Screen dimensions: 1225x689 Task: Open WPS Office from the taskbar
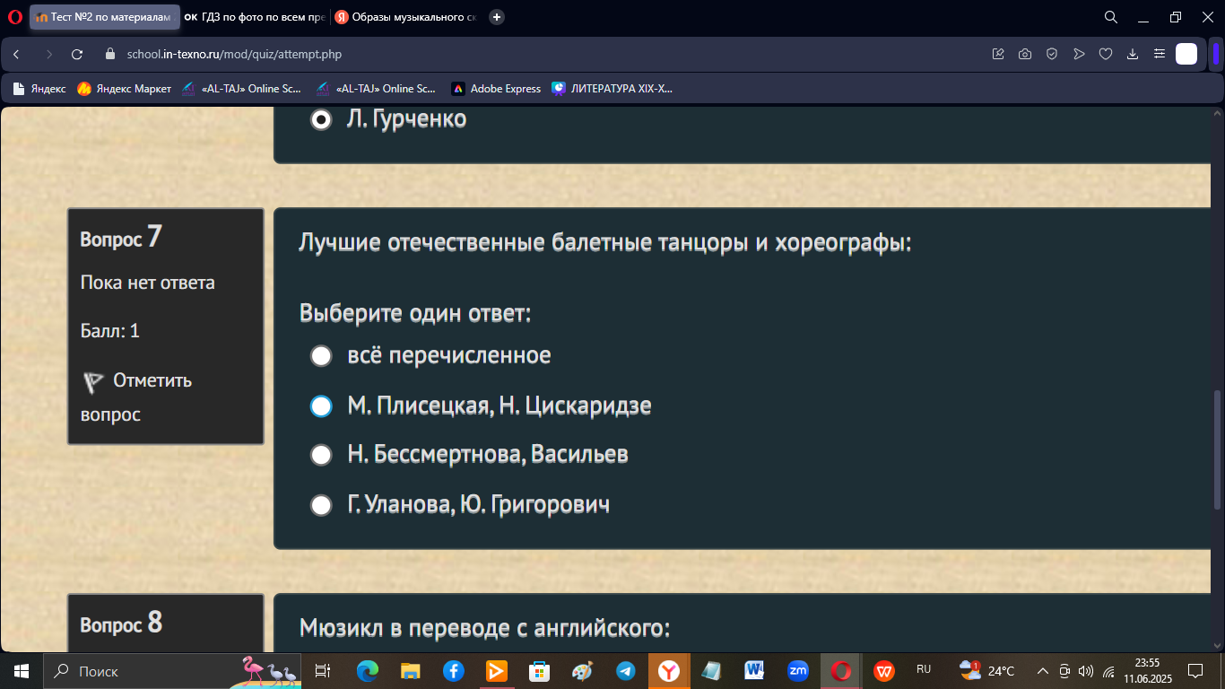[884, 671]
